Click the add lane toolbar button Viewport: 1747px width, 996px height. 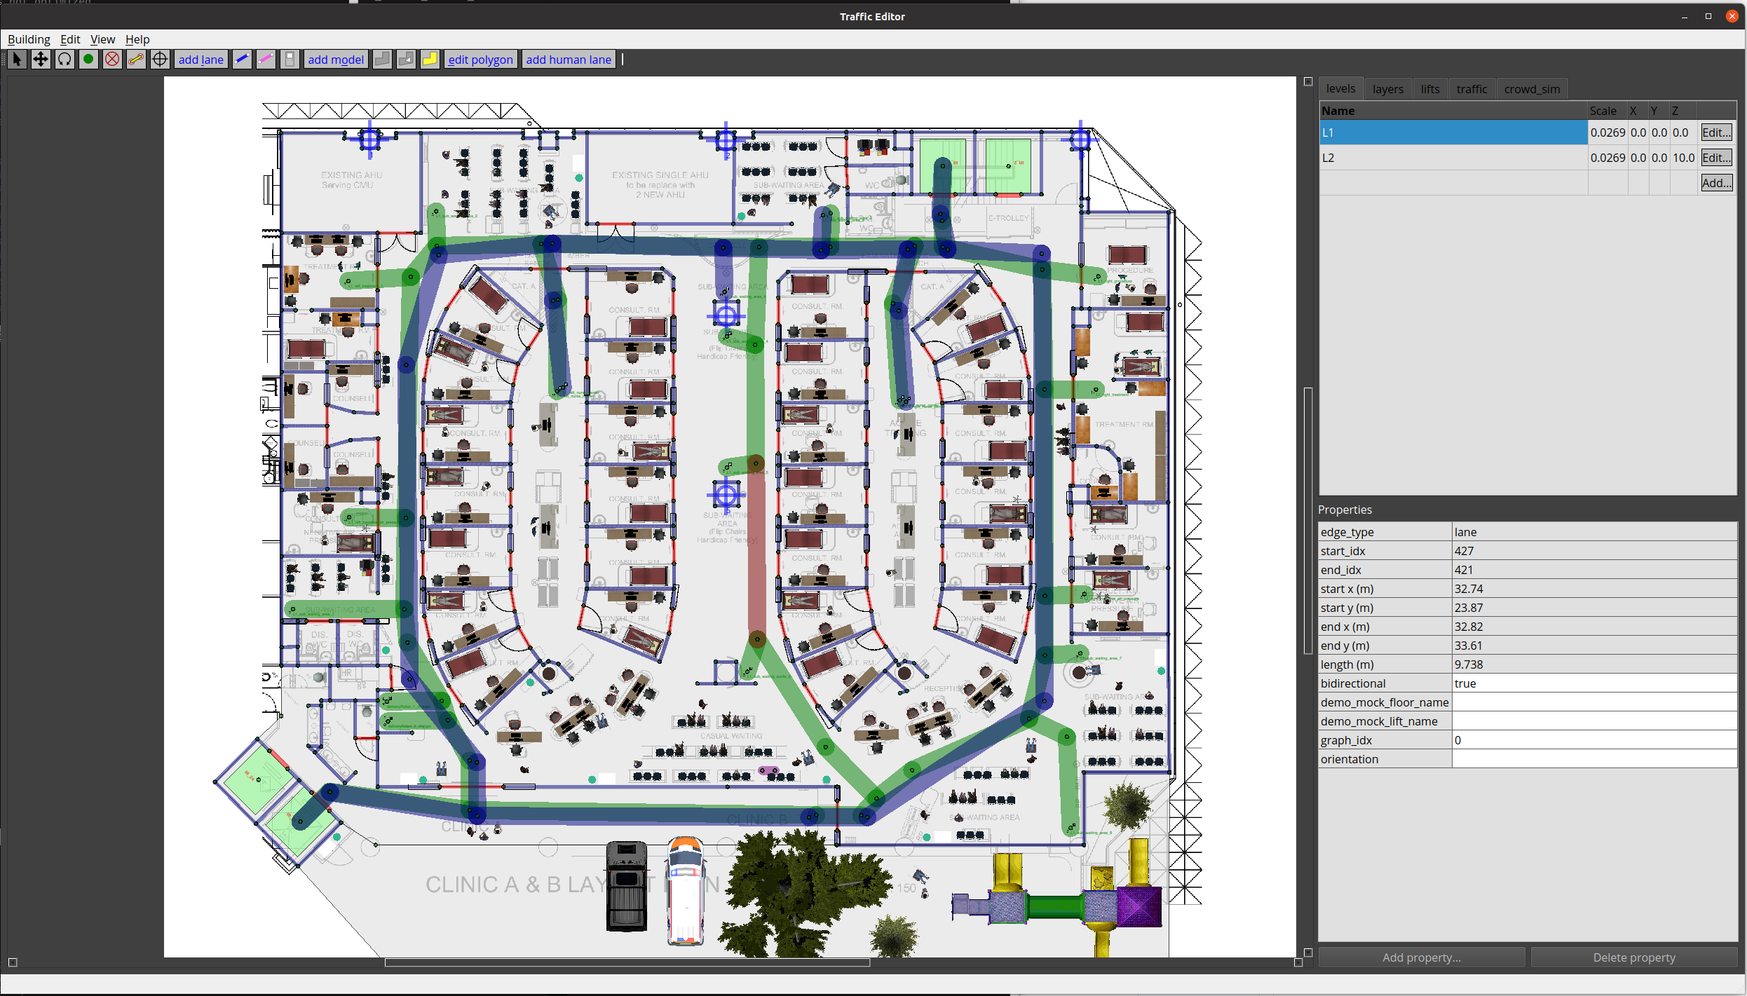click(x=200, y=60)
